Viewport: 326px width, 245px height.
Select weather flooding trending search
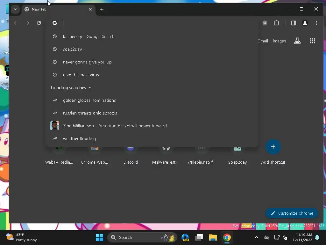(x=152, y=138)
